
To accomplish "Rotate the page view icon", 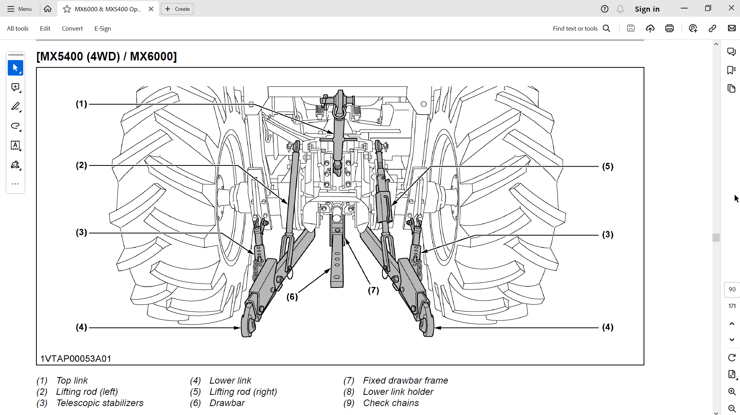I will click(732, 358).
